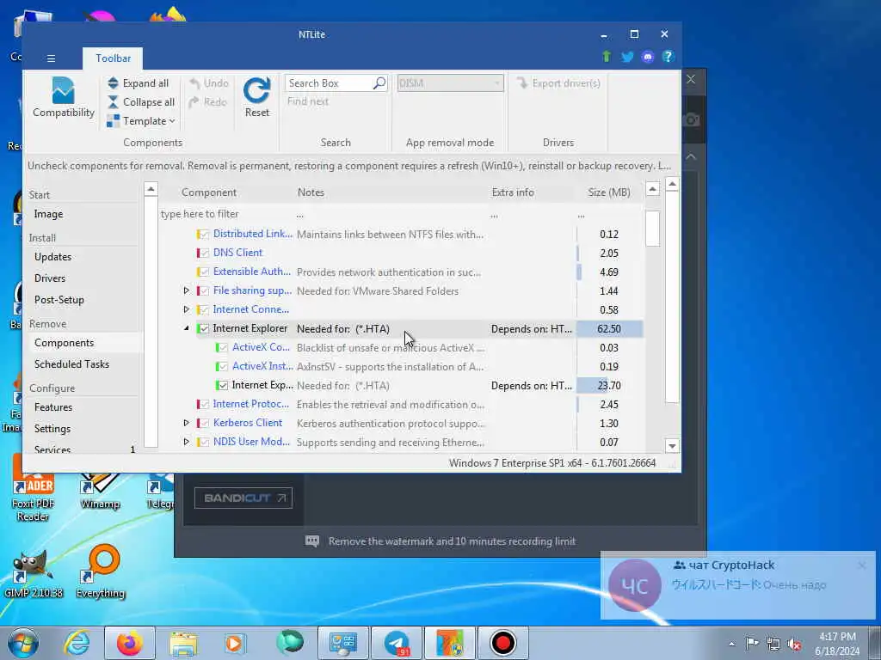Expand the File sharing support node
881x660 pixels.
[187, 290]
